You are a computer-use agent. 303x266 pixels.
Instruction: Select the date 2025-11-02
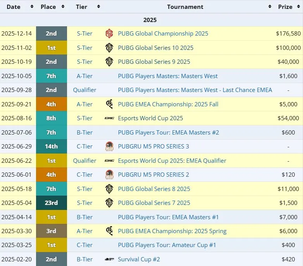click(17, 48)
